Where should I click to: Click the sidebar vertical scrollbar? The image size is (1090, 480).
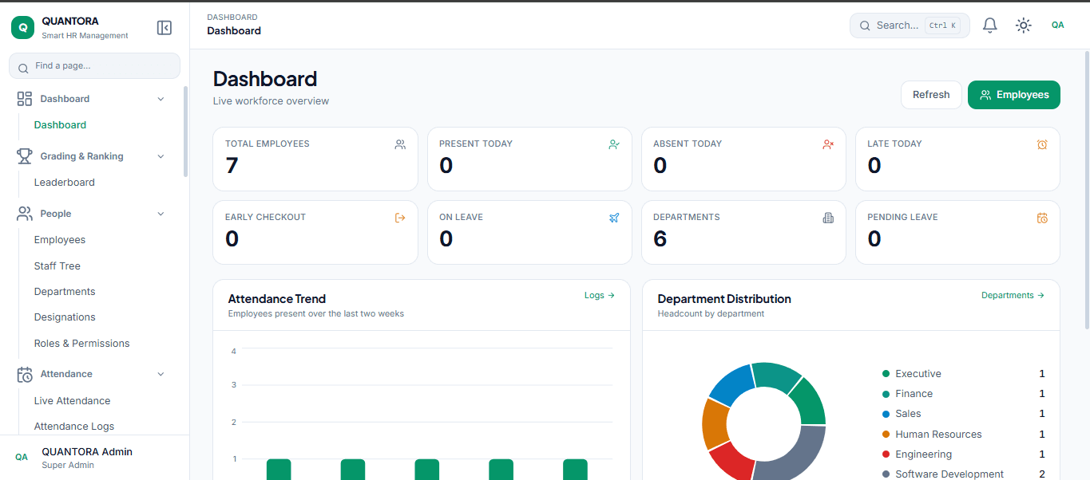click(186, 132)
